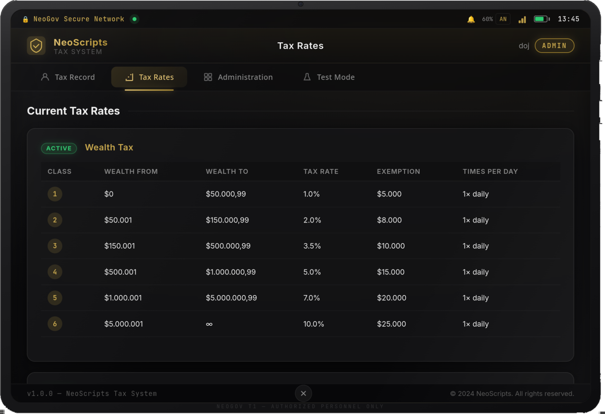Click class badge number 1

pos(55,194)
